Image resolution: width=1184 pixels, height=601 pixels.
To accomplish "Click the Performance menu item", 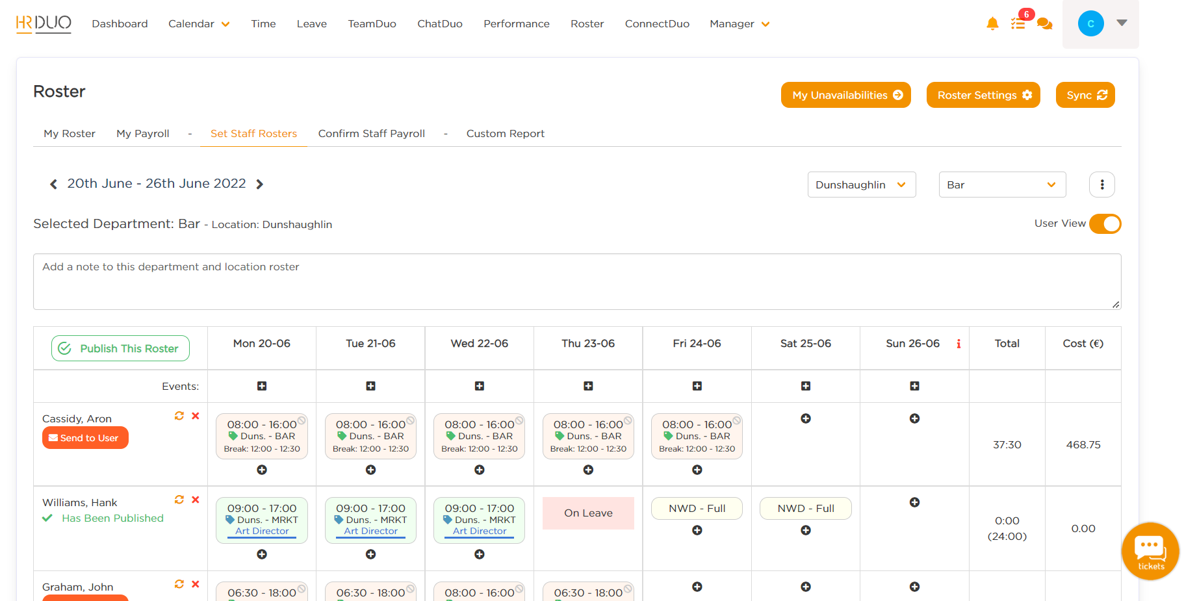I will (516, 23).
